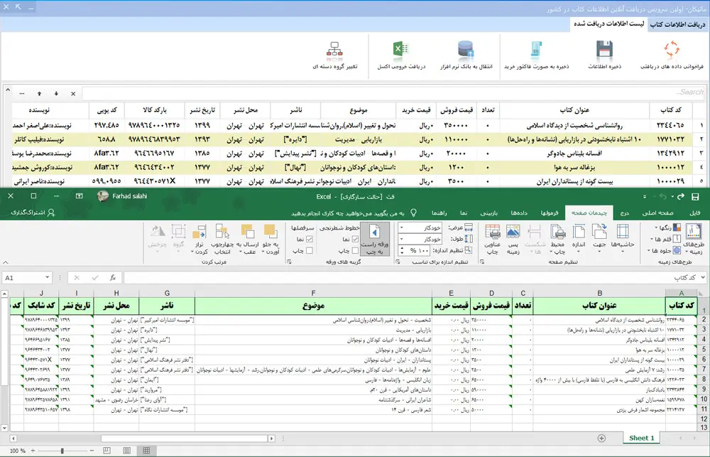Switch to Page Layout view icon in status bar
Screen dimensions: 710x457
[x=127, y=451]
